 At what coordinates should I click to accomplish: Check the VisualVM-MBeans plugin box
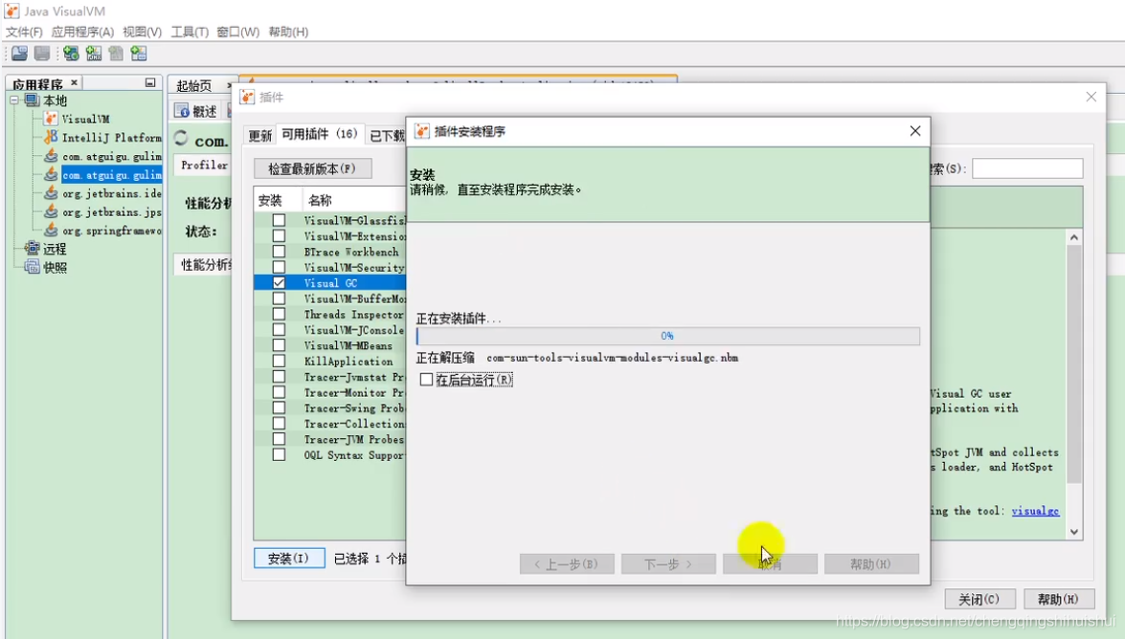280,345
